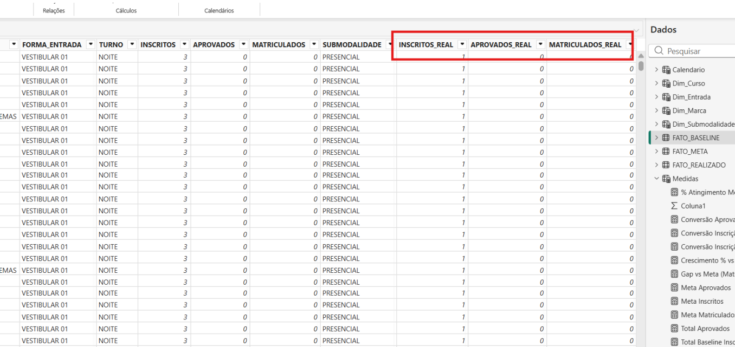This screenshot has width=735, height=347.
Task: Open the TURNO column filter dropdown
Action: [x=132, y=44]
